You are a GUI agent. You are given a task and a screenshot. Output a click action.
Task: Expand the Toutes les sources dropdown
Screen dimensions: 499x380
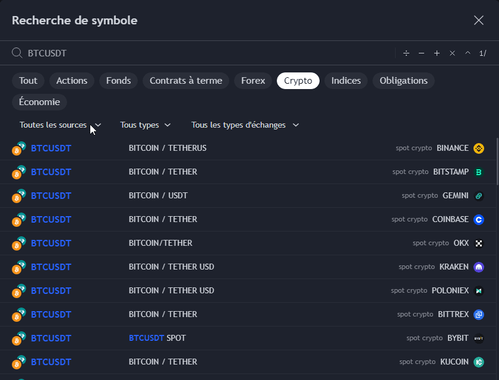(60, 125)
